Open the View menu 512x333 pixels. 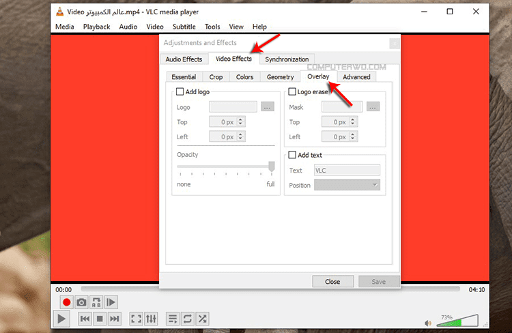pos(236,27)
